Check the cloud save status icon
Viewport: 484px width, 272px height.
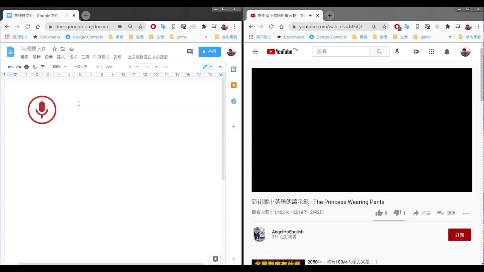[x=71, y=49]
